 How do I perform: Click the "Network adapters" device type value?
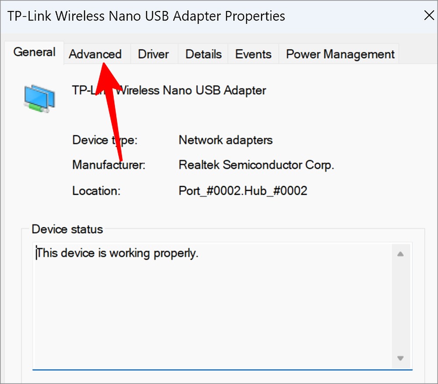226,141
